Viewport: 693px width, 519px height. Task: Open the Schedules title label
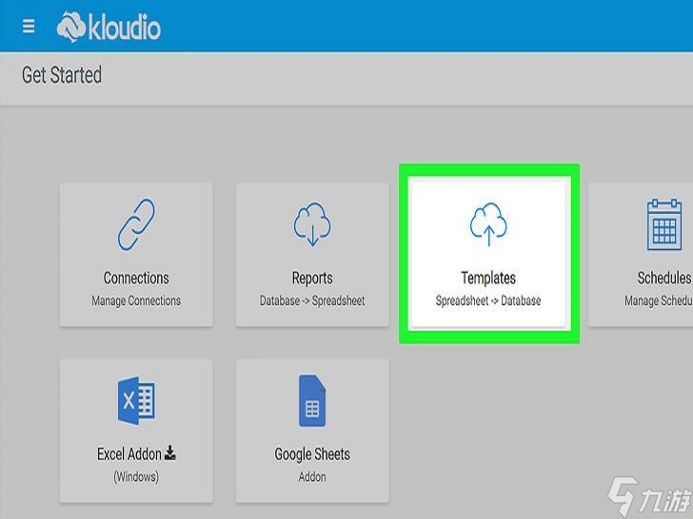click(664, 278)
